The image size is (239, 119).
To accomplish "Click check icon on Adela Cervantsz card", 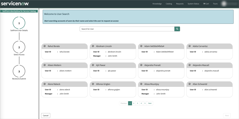I will 190,46.
